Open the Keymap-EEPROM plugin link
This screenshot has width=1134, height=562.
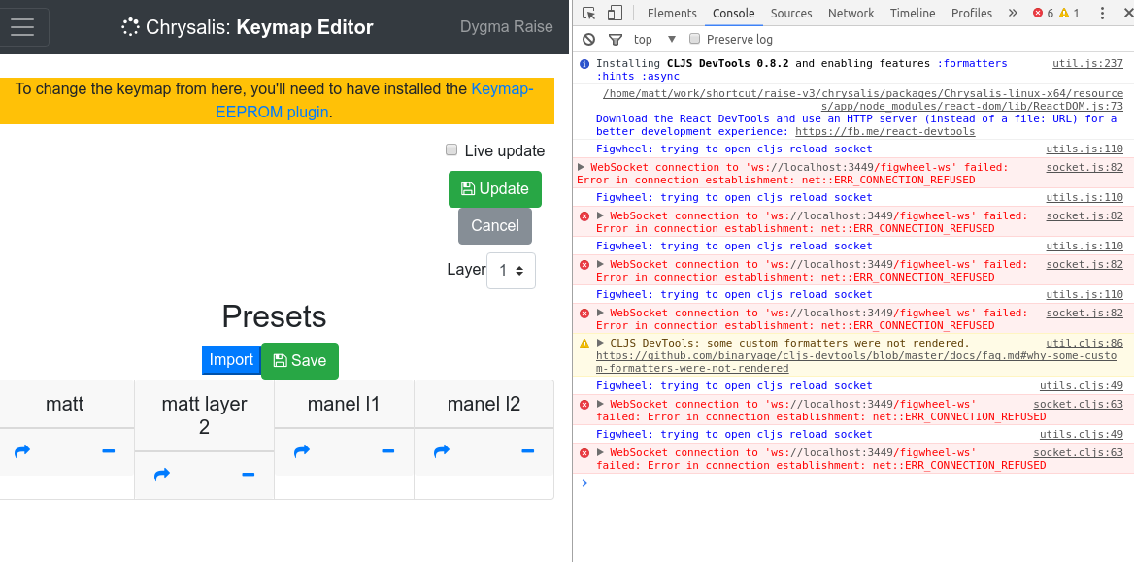point(375,101)
